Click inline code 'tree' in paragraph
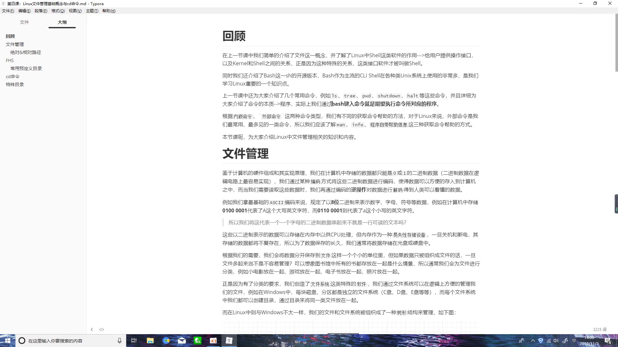 pyautogui.click(x=350, y=96)
